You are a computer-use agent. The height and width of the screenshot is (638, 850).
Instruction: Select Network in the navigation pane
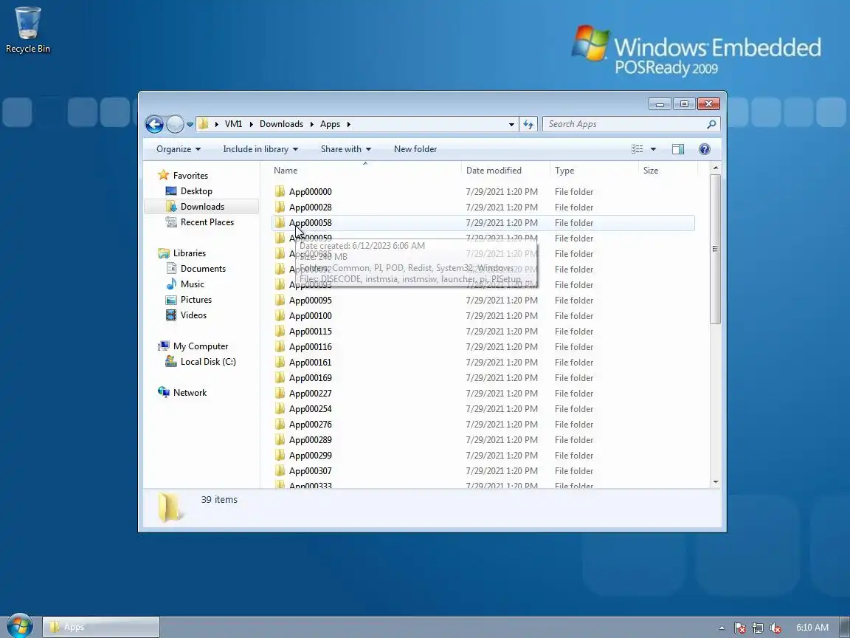click(x=190, y=393)
